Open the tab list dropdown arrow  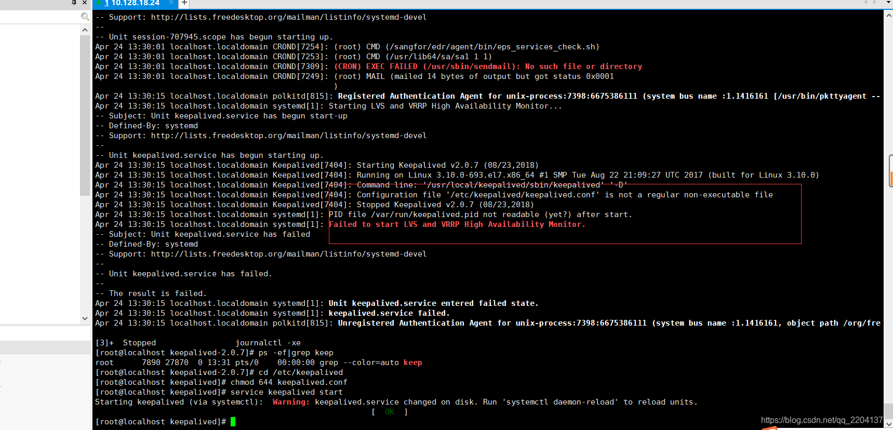point(887,3)
